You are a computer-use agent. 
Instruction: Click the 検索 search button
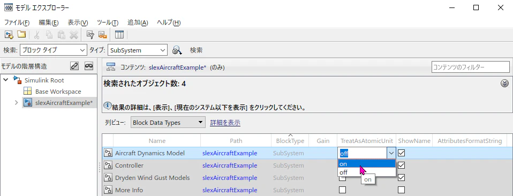197,50
